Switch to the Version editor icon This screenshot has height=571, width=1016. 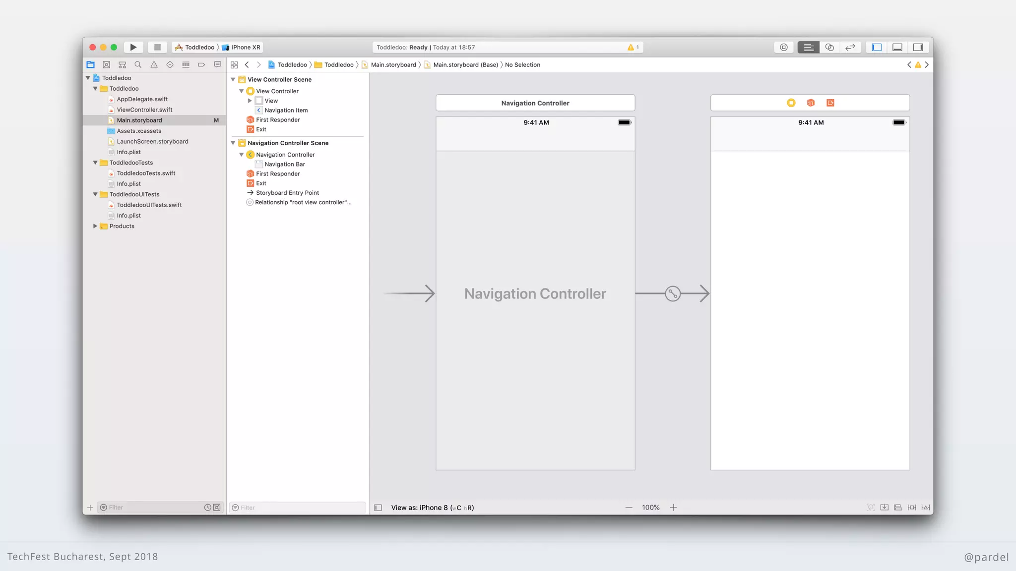(850, 47)
